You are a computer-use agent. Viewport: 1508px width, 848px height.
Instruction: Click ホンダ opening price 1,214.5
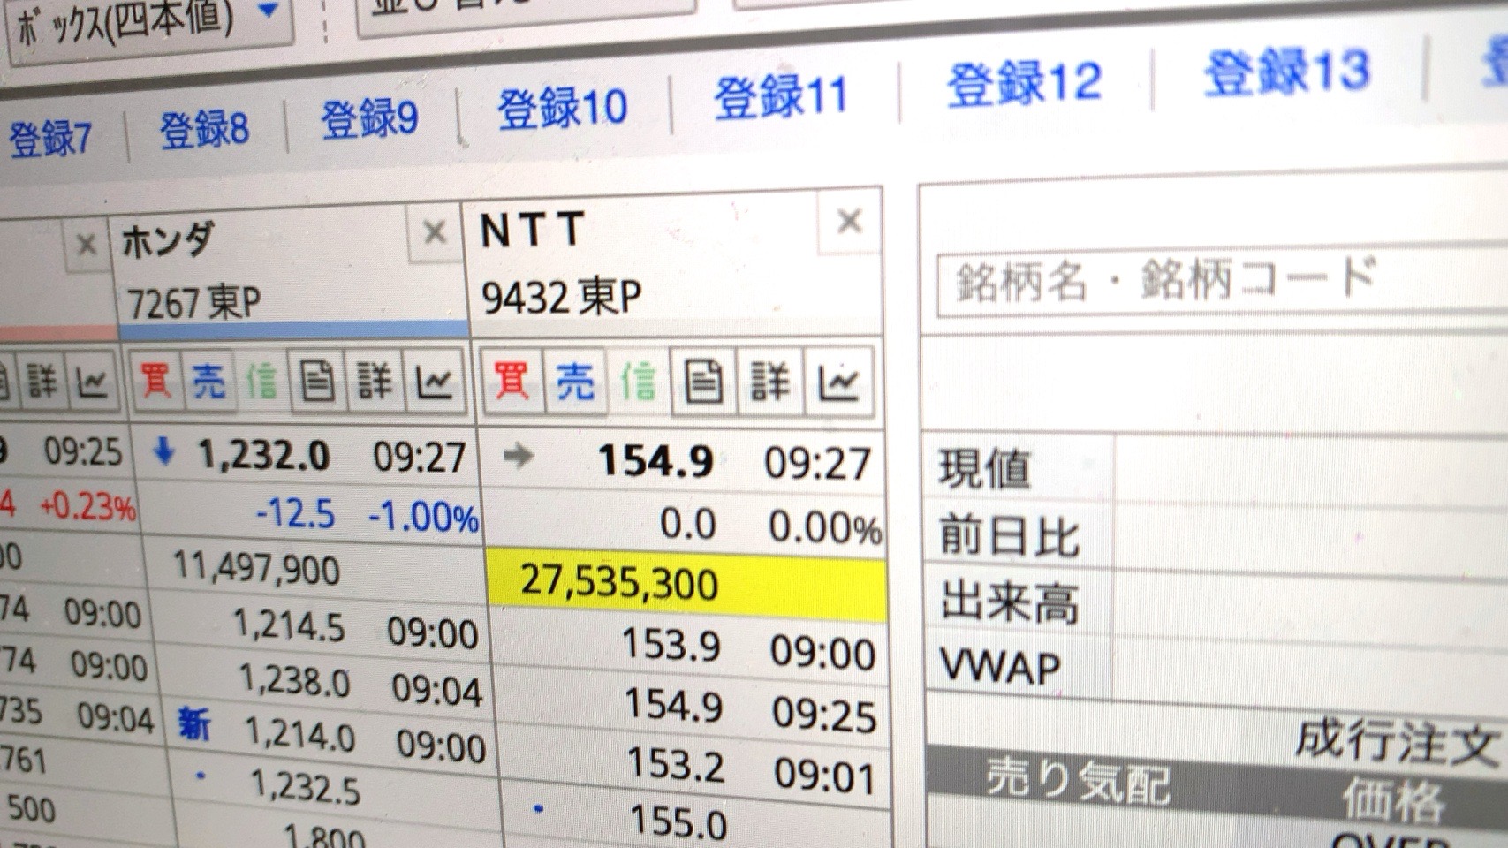[x=289, y=625]
